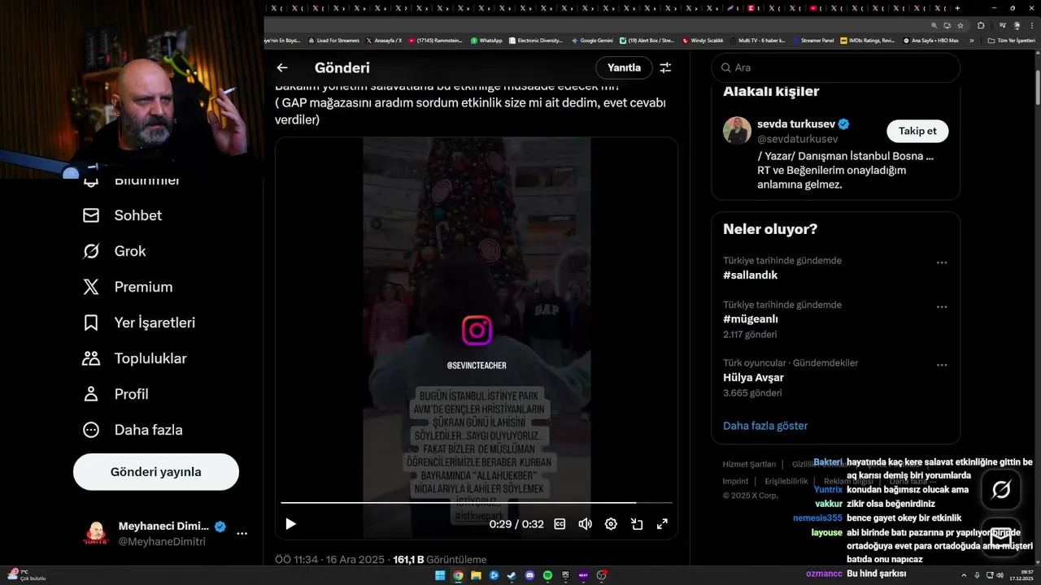Screen dimensions: 1041x585
Task: Open Yer İşaretleri bookmarks
Action: (x=139, y=323)
